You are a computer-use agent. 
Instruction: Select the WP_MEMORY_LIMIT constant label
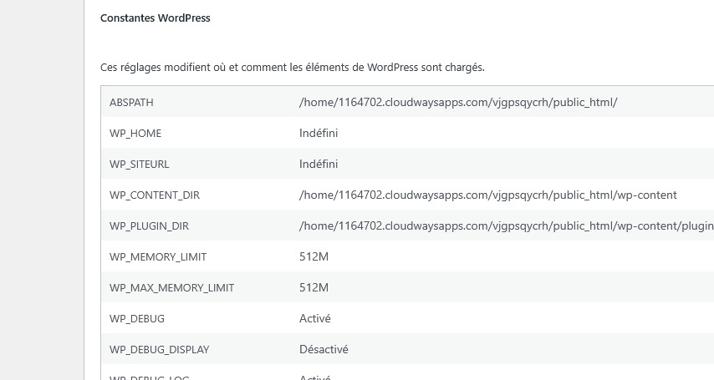point(158,257)
